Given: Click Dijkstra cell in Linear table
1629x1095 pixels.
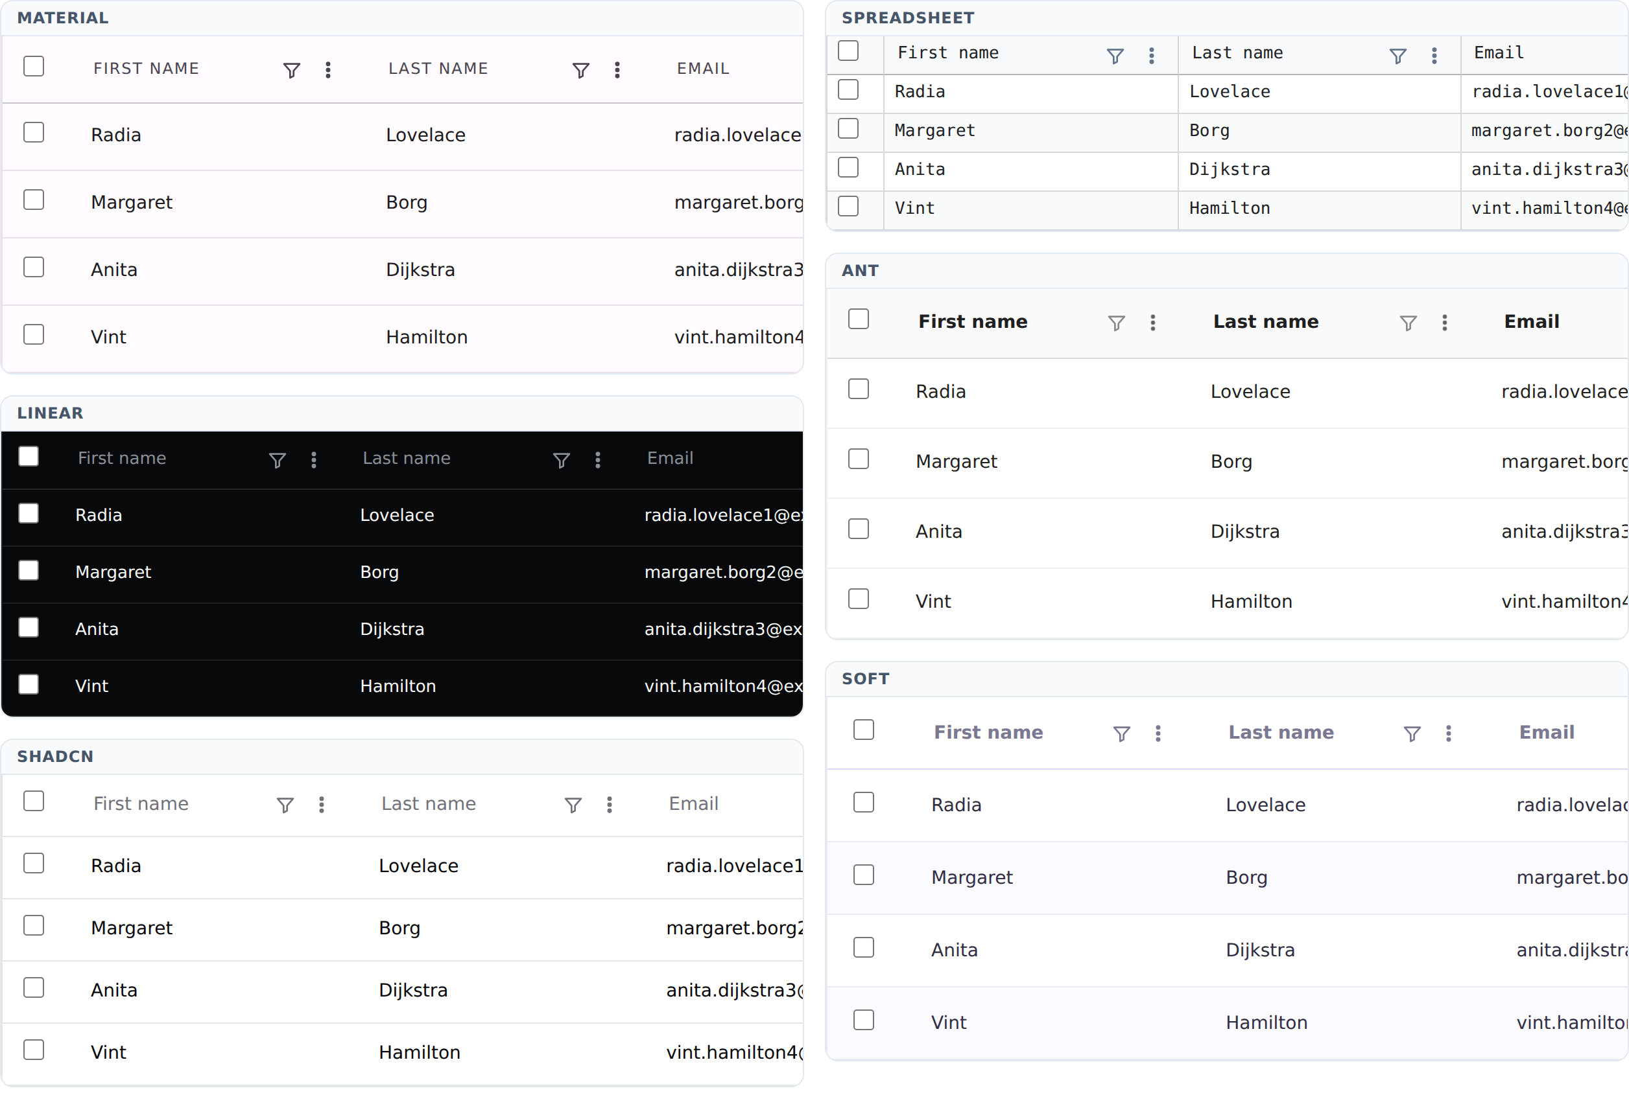Looking at the screenshot, I should coord(392,630).
